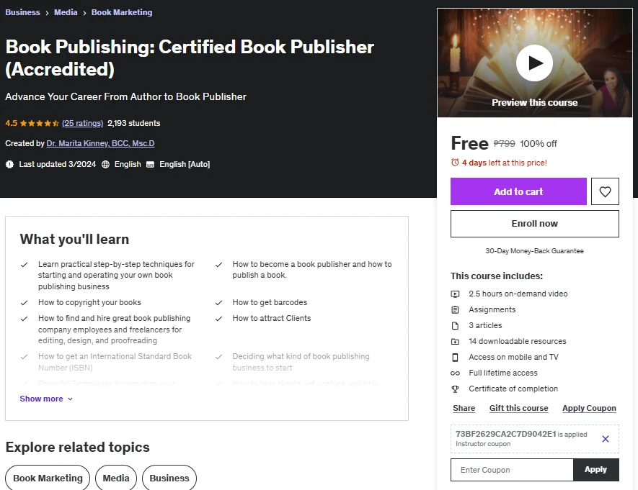This screenshot has width=638, height=490.
Task: Click the checkmark beside 'How to attract Clients'
Action: point(218,319)
